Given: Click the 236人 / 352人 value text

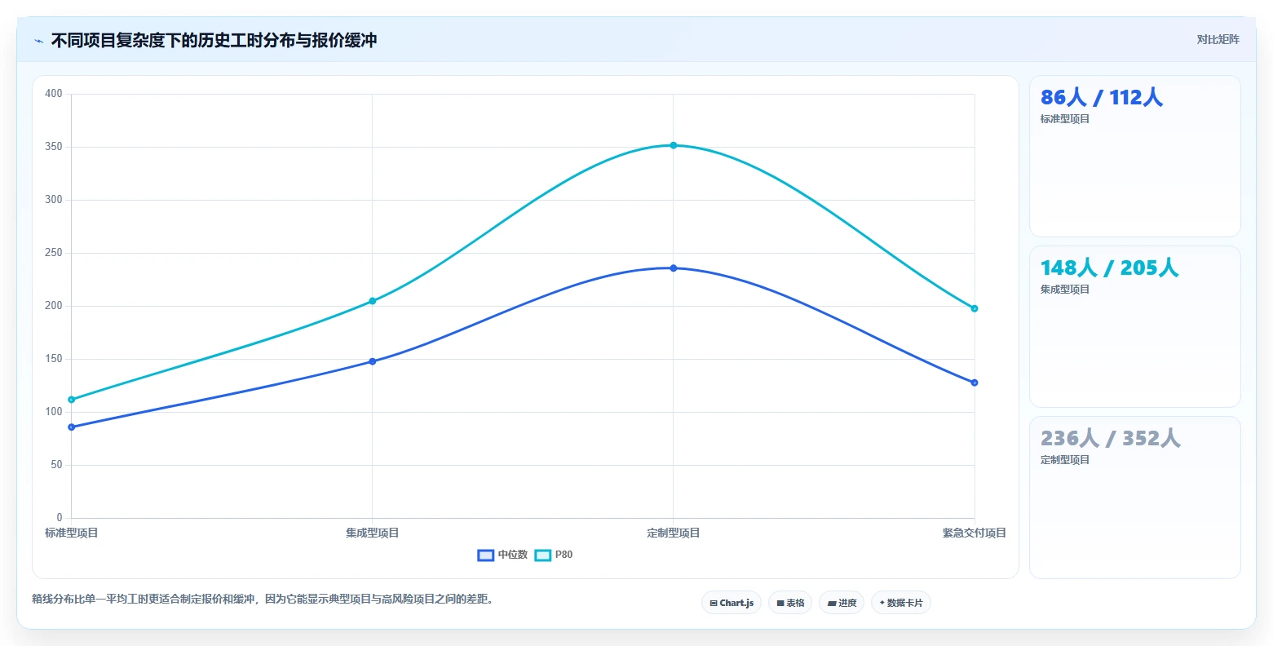Looking at the screenshot, I should [1111, 439].
